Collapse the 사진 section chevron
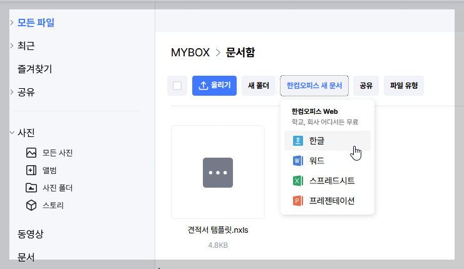The width and height of the screenshot is (464, 269). pos(12,133)
